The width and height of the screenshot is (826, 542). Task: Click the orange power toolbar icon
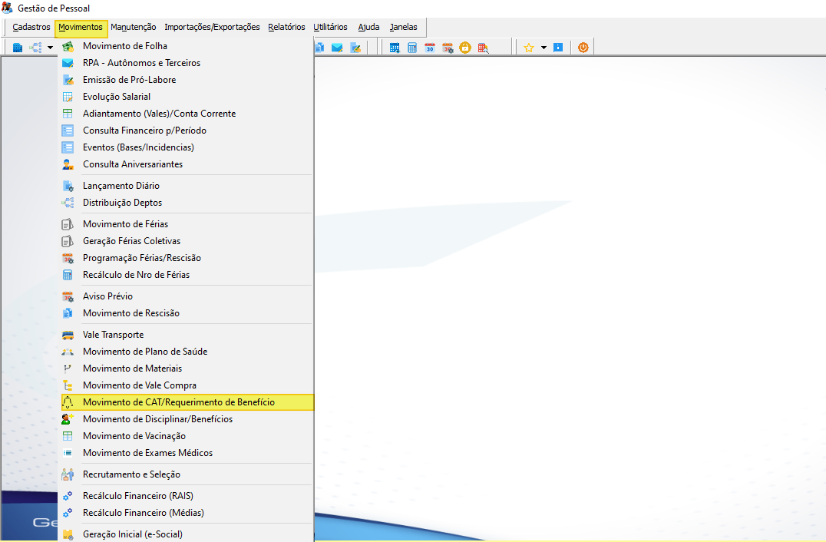click(583, 48)
